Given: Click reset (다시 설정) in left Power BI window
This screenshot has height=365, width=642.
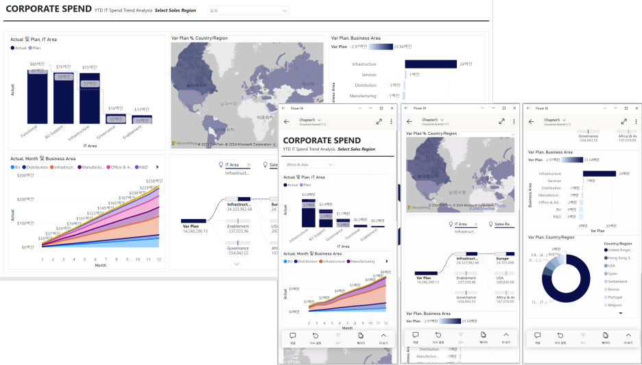Looking at the screenshot, I should coord(316,338).
